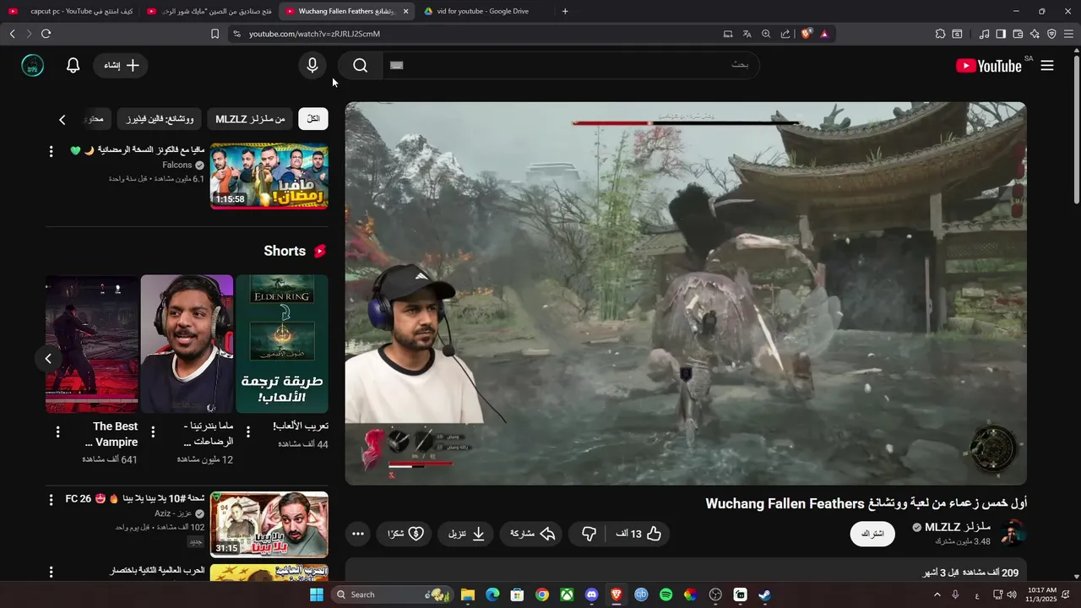The height and width of the screenshot is (608, 1081).
Task: Open options for The Best Vampire short
Action: (57, 432)
